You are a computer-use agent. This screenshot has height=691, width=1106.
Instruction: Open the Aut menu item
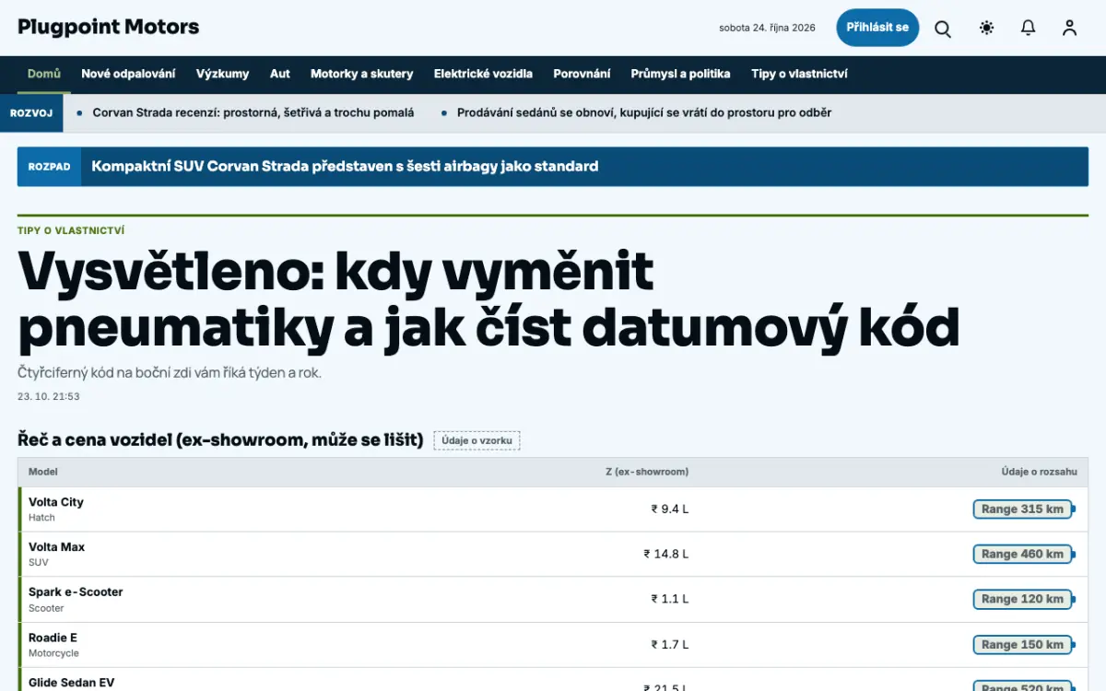[280, 74]
